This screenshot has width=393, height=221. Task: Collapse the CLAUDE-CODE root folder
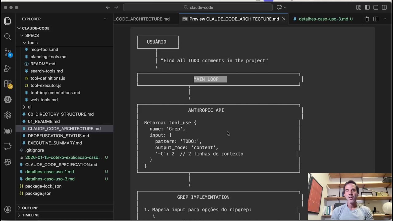pos(19,28)
